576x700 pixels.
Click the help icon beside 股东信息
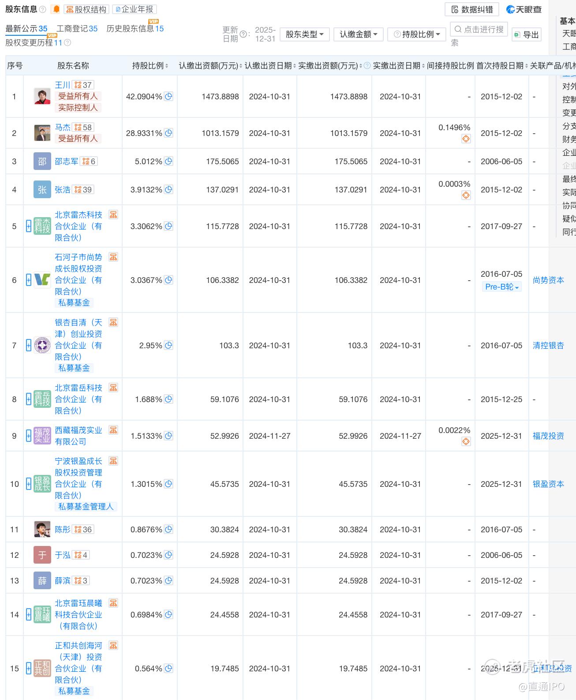click(43, 9)
